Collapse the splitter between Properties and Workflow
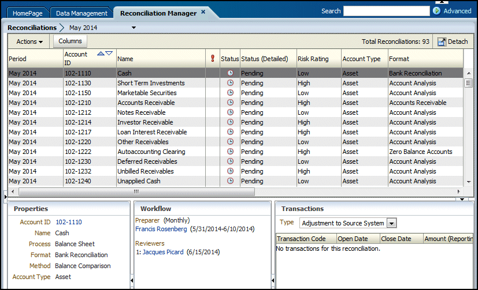Image resolution: width=478 pixels, height=290 pixels. pos(132,280)
